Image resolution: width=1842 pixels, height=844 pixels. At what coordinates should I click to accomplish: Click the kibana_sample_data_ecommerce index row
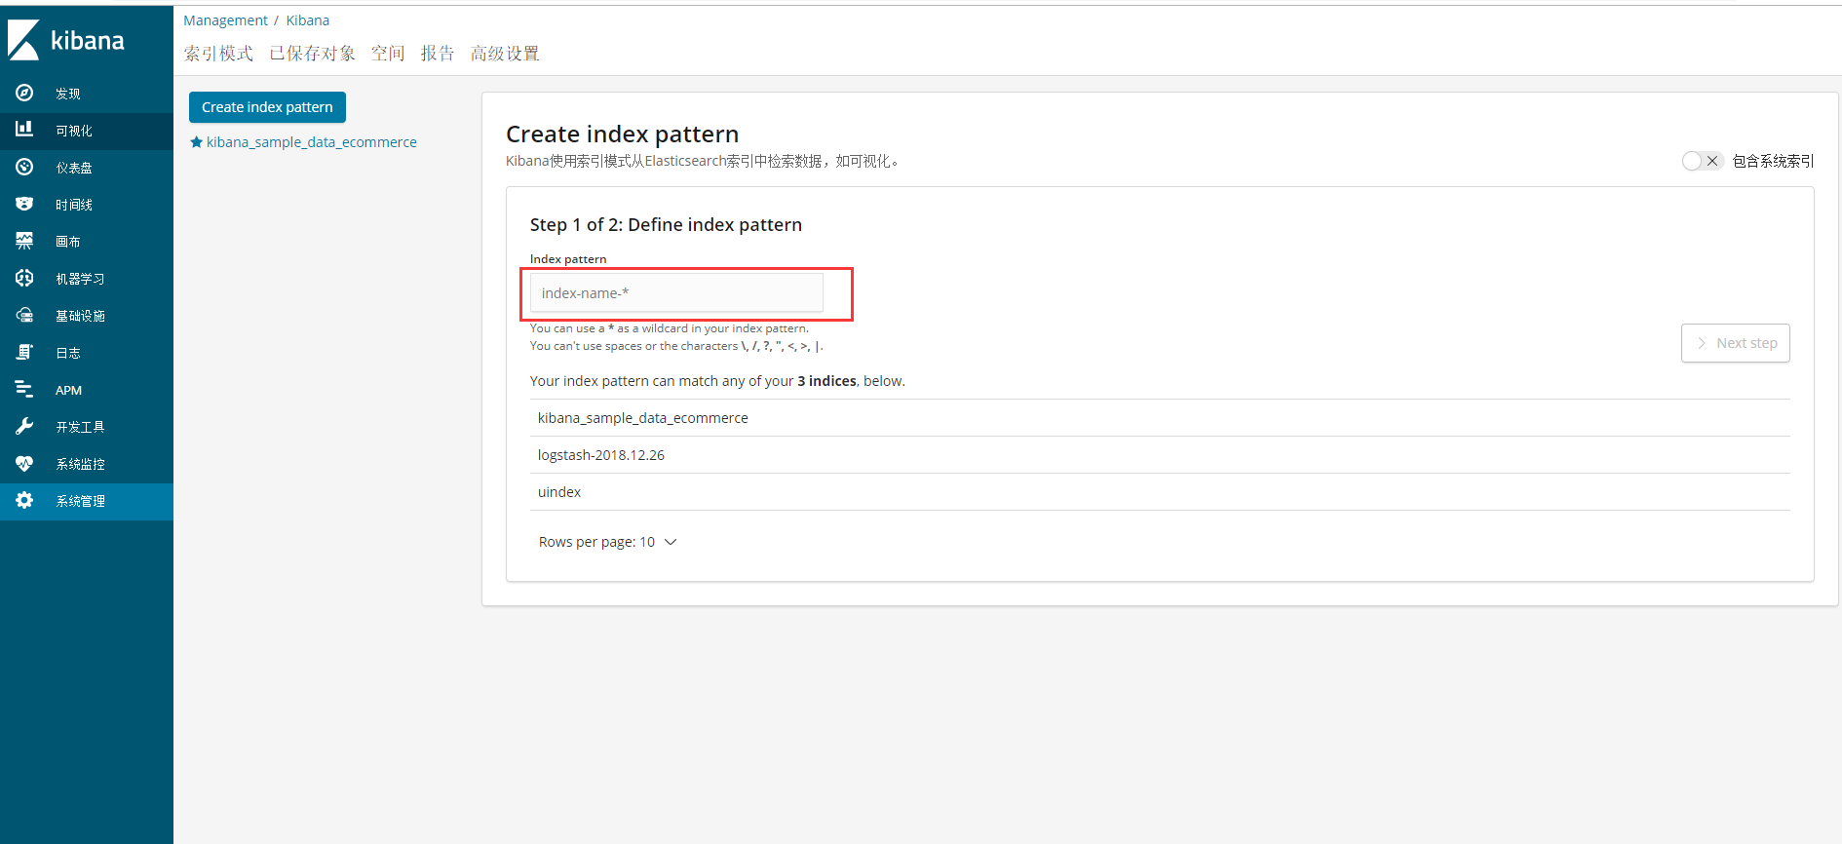pos(1160,418)
